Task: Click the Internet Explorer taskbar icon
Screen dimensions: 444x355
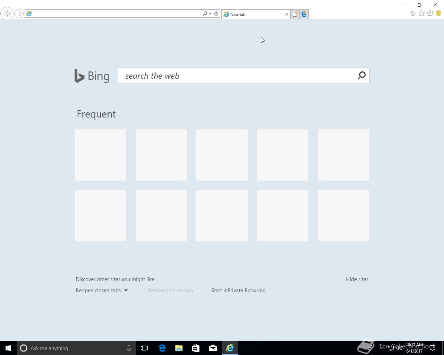Action: pos(230,348)
